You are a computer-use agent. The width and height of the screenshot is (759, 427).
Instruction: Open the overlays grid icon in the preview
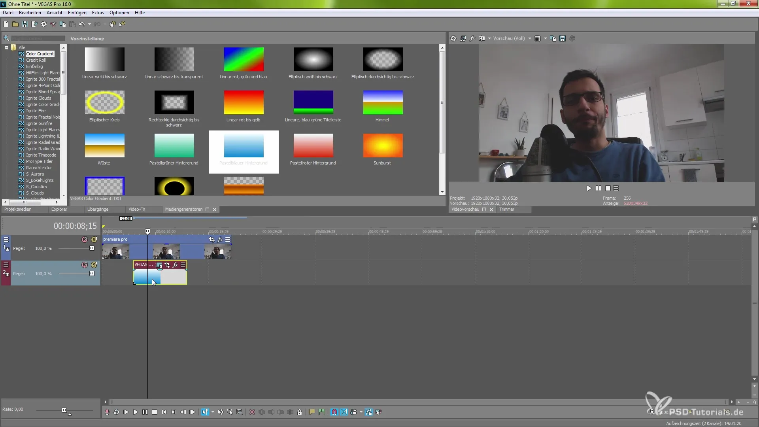click(x=538, y=38)
